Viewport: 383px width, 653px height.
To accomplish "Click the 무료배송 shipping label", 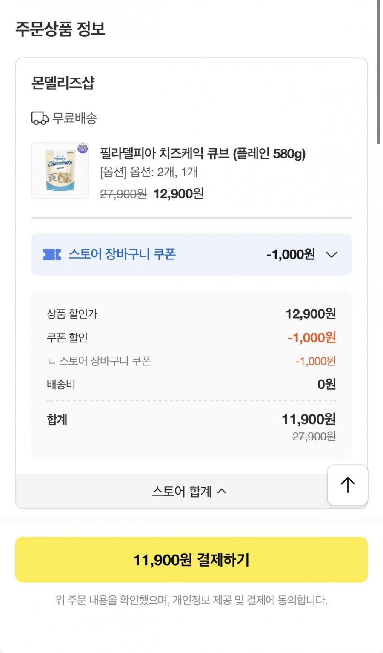I will [x=75, y=118].
